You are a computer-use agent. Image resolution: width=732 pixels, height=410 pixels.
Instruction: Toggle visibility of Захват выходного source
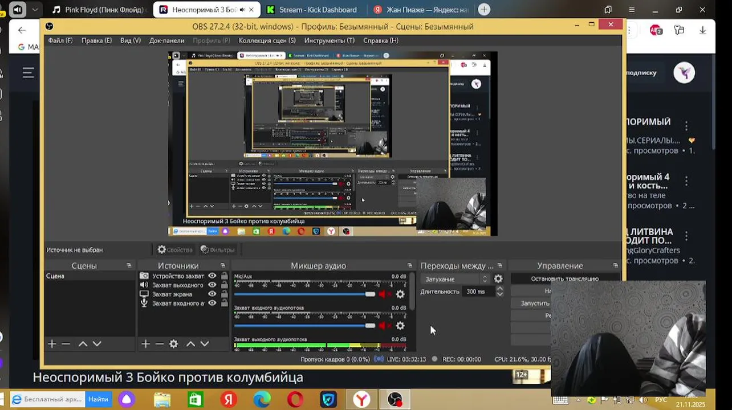tap(212, 285)
